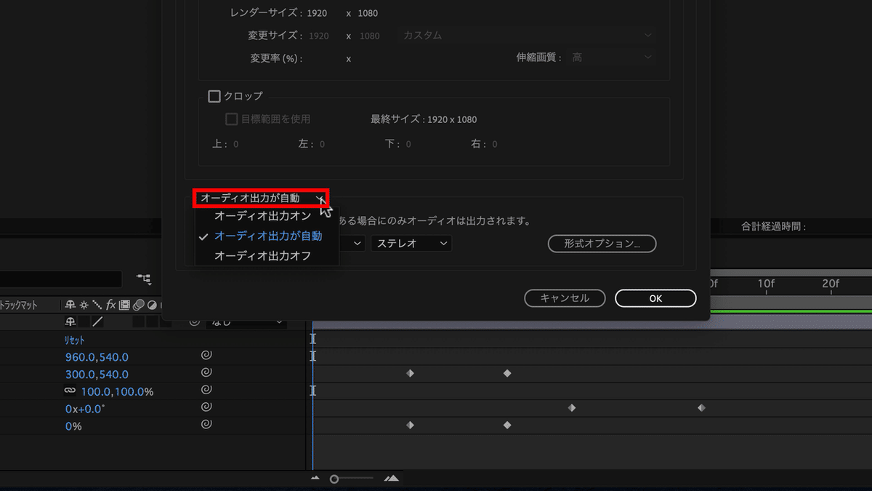This screenshot has width=872, height=491.
Task: Click a keyframe diamond on the timeline
Action: click(410, 372)
